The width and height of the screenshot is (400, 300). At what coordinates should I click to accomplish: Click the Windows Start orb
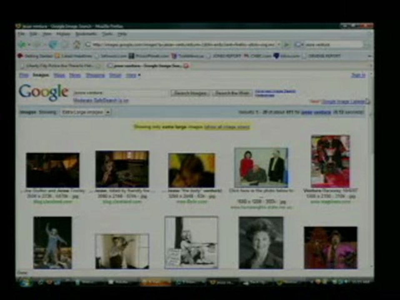pos(25,282)
